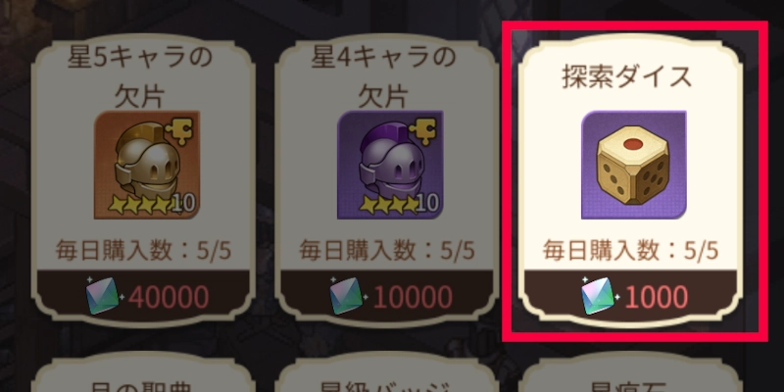This screenshot has height=392, width=784.
Task: Tap the gold helmet shard icon
Action: (x=147, y=165)
